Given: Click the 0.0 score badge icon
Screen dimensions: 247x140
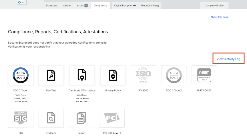Looking at the screenshot, I should 21,2.
